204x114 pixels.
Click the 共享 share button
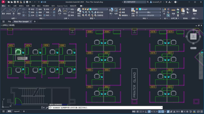point(44,2)
